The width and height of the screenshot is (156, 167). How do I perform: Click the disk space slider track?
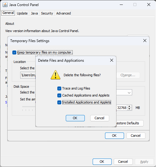(29, 106)
